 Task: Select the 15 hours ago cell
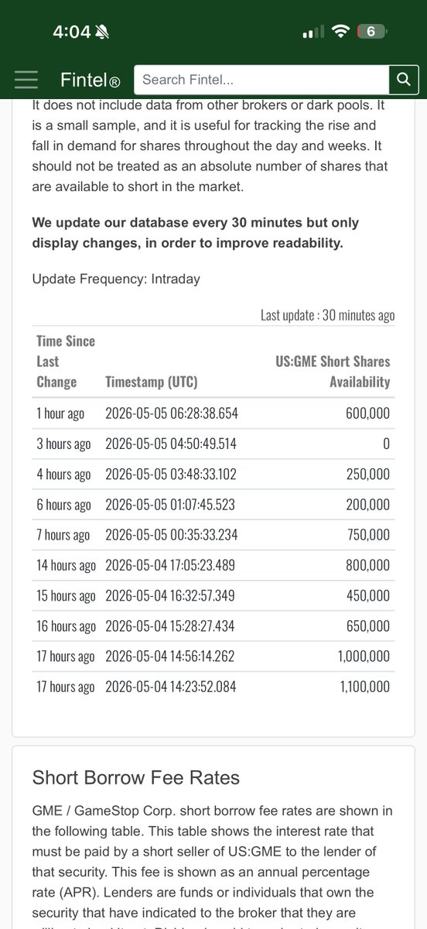click(66, 595)
